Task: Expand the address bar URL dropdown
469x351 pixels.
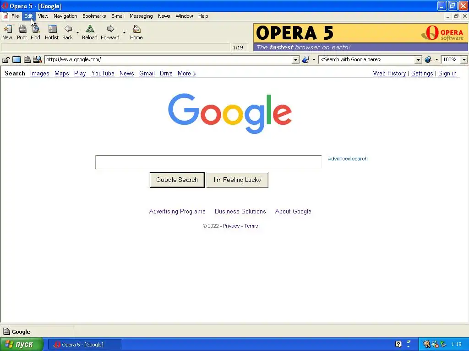Action: coord(295,60)
